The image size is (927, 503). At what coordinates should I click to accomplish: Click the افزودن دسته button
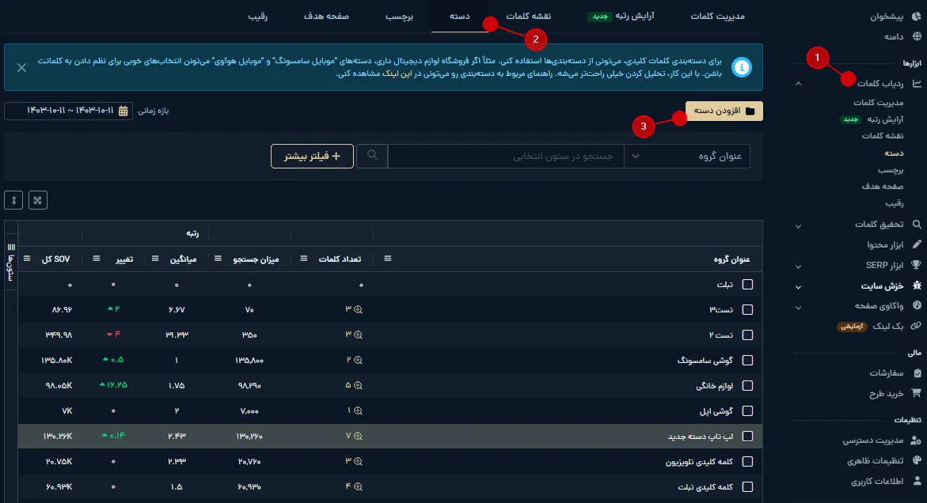tap(724, 111)
